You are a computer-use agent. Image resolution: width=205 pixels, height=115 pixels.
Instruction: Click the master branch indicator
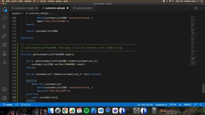pyautogui.click(x=8, y=104)
